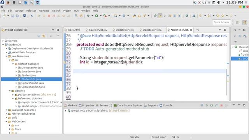Click the Search flashlight icon in toolbar
Screen dimensions: 249x140
(x=144, y=16)
